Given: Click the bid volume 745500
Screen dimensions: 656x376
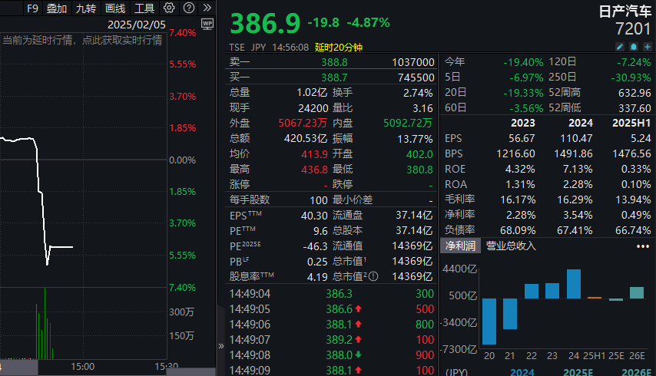Looking at the screenshot, I should (x=416, y=78).
